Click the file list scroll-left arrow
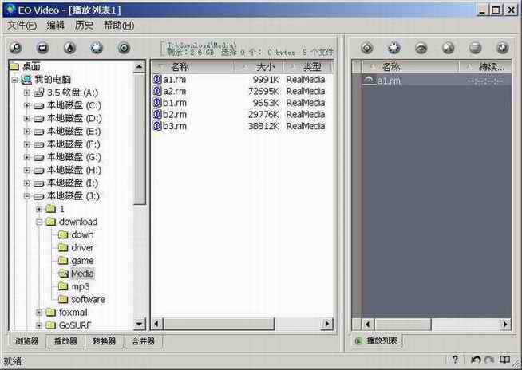Image resolution: width=522 pixels, height=370 pixels. click(x=157, y=324)
